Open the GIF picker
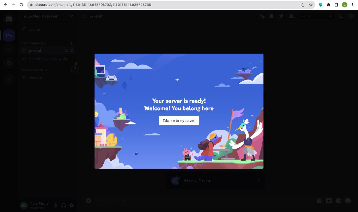This screenshot has height=212, width=358. coord(329,201)
